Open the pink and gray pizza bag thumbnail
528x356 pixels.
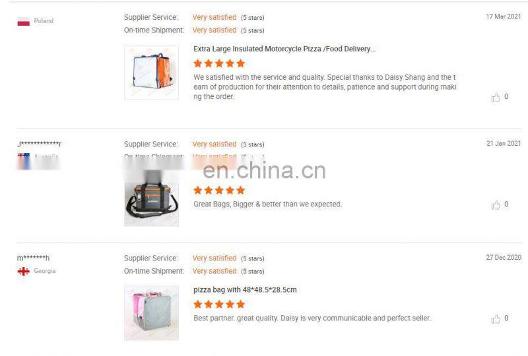pyautogui.click(x=152, y=313)
